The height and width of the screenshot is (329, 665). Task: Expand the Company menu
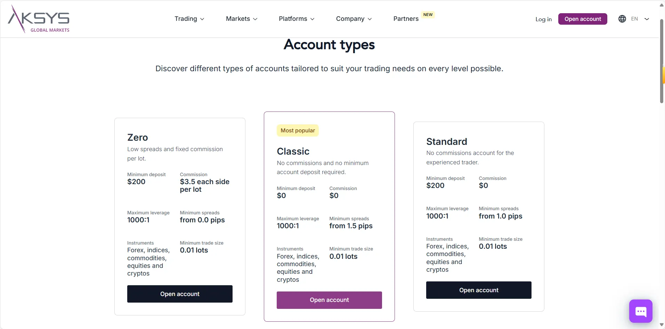tap(354, 19)
